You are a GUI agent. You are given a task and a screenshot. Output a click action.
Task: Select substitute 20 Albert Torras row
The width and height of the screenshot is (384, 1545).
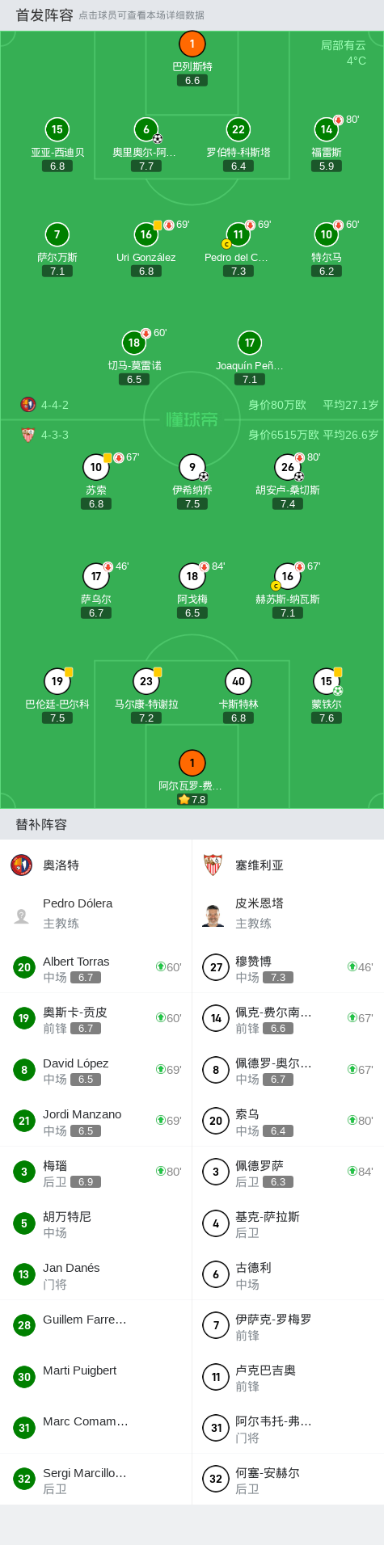(96, 967)
